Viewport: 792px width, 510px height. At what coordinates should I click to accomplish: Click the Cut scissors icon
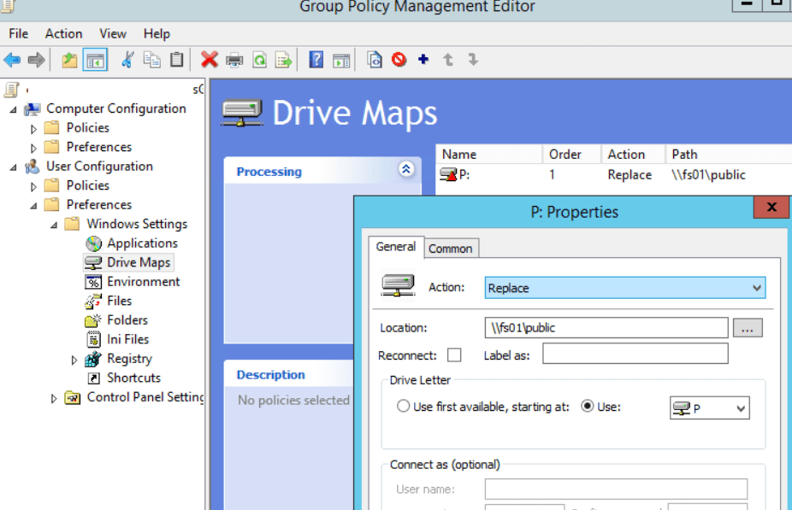point(127,60)
